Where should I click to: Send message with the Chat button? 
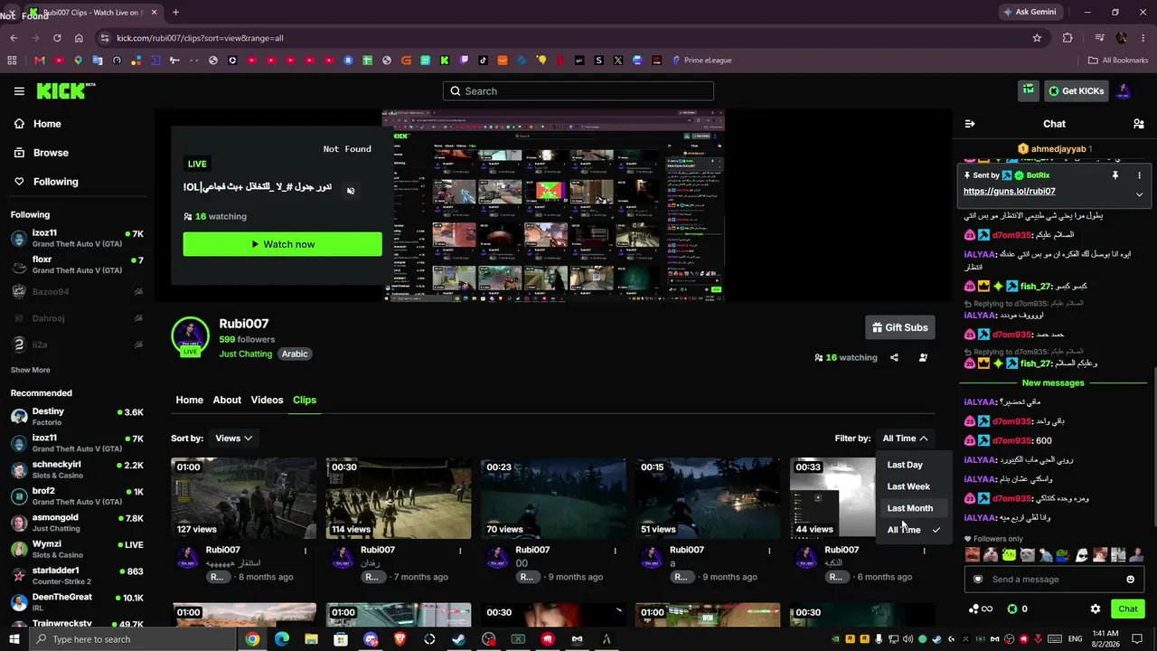click(1128, 609)
